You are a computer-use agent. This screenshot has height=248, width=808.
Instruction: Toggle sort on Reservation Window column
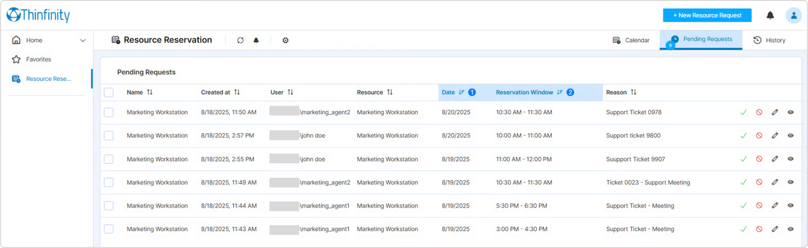(560, 92)
